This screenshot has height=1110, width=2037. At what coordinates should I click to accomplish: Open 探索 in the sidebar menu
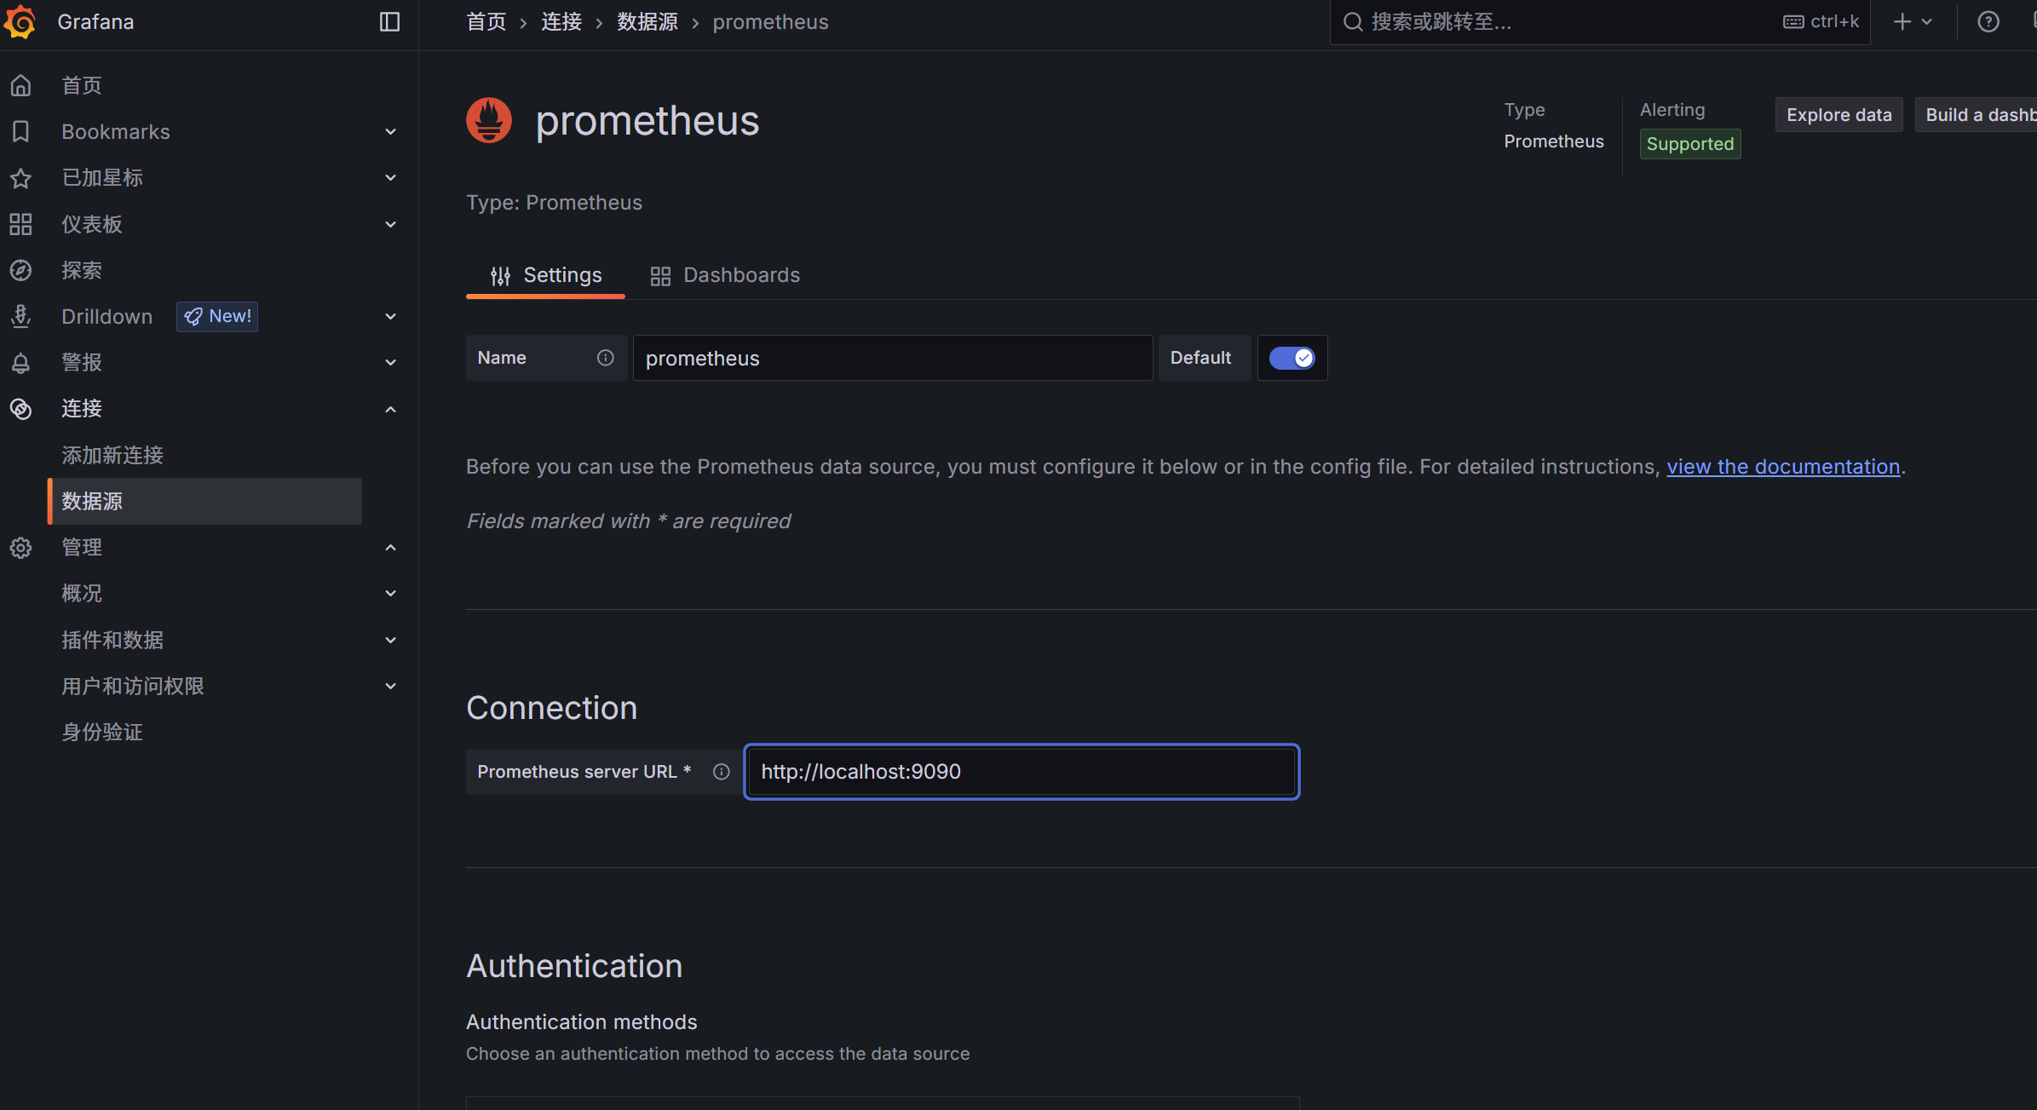pyautogui.click(x=82, y=270)
